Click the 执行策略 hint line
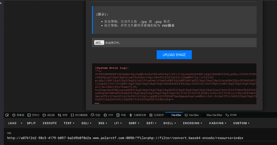 point(139,25)
